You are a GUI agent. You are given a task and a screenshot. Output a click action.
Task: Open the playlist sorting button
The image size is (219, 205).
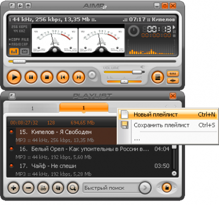click(58, 188)
